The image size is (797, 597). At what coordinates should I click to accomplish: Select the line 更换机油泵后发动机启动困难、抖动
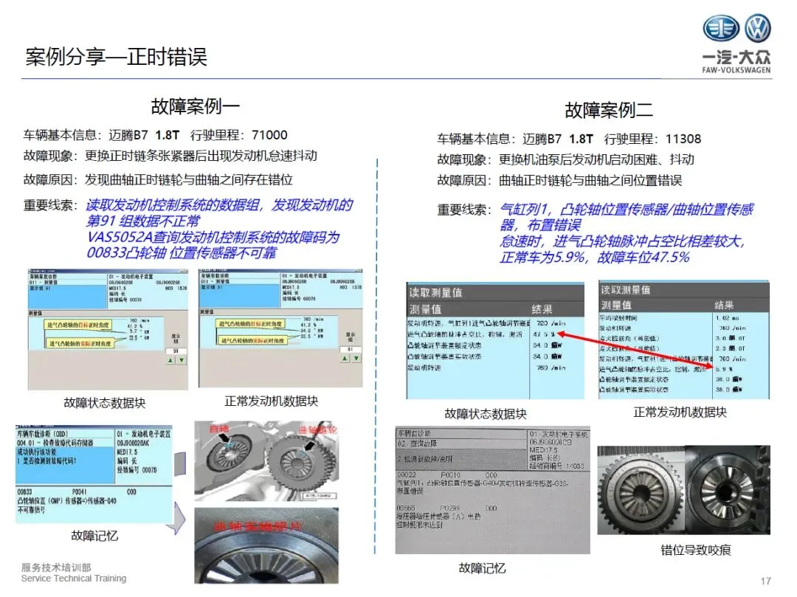[x=596, y=159]
